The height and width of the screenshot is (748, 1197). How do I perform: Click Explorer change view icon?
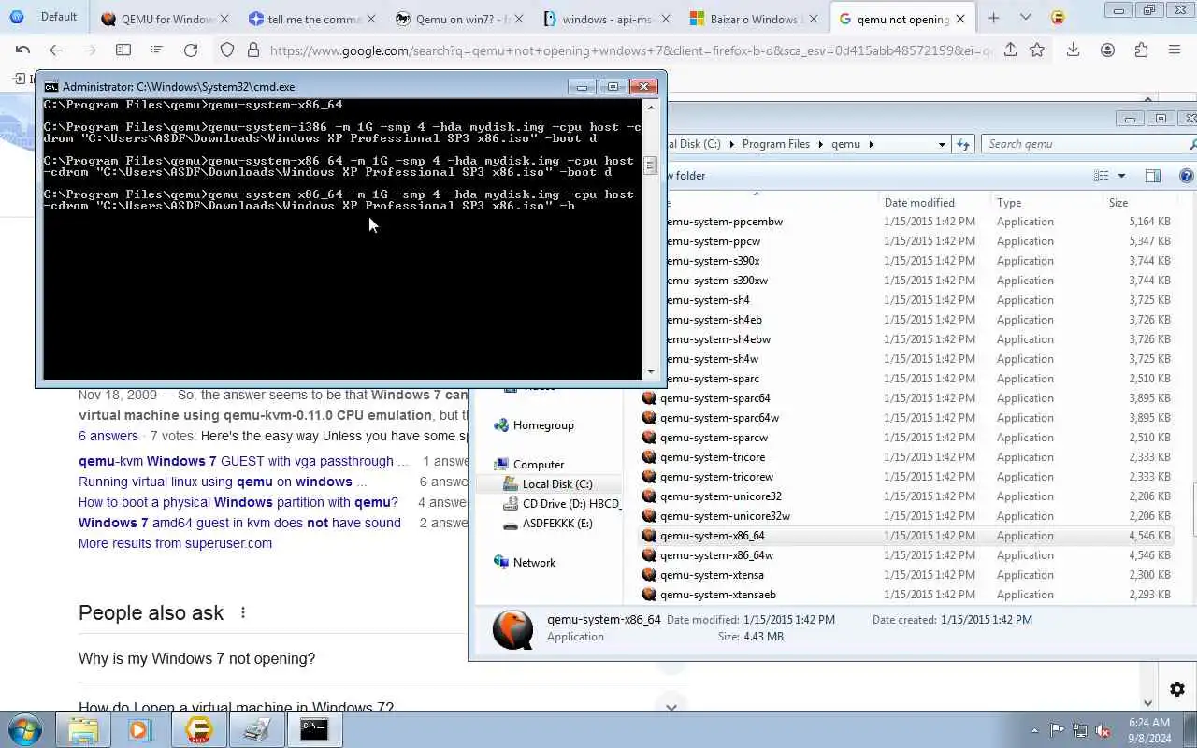[x=1102, y=176]
